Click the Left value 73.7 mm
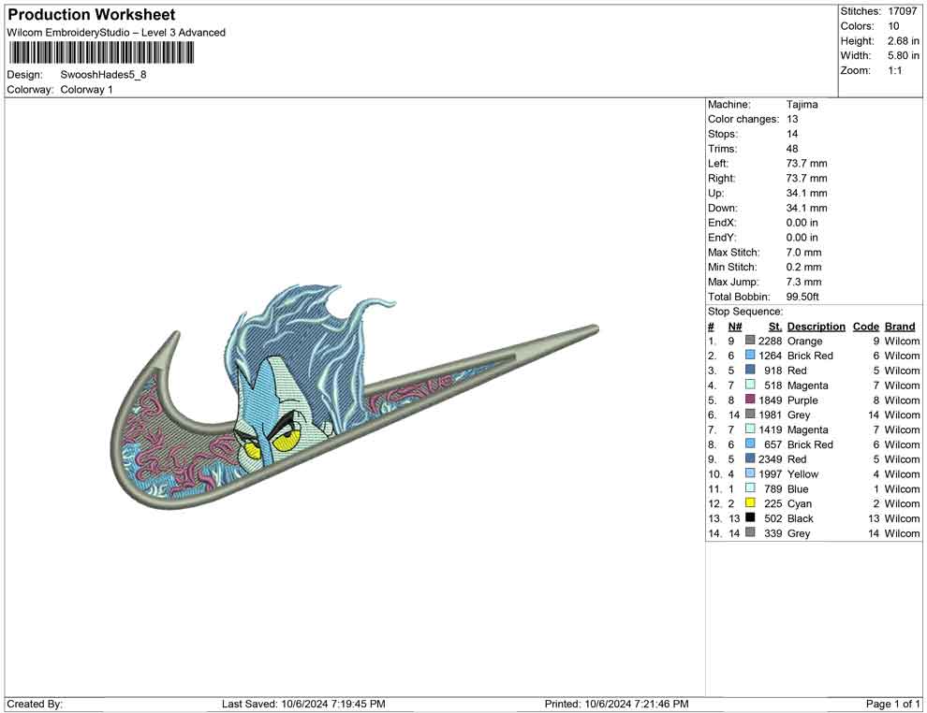Viewport: 927px width, 713px height. click(806, 163)
